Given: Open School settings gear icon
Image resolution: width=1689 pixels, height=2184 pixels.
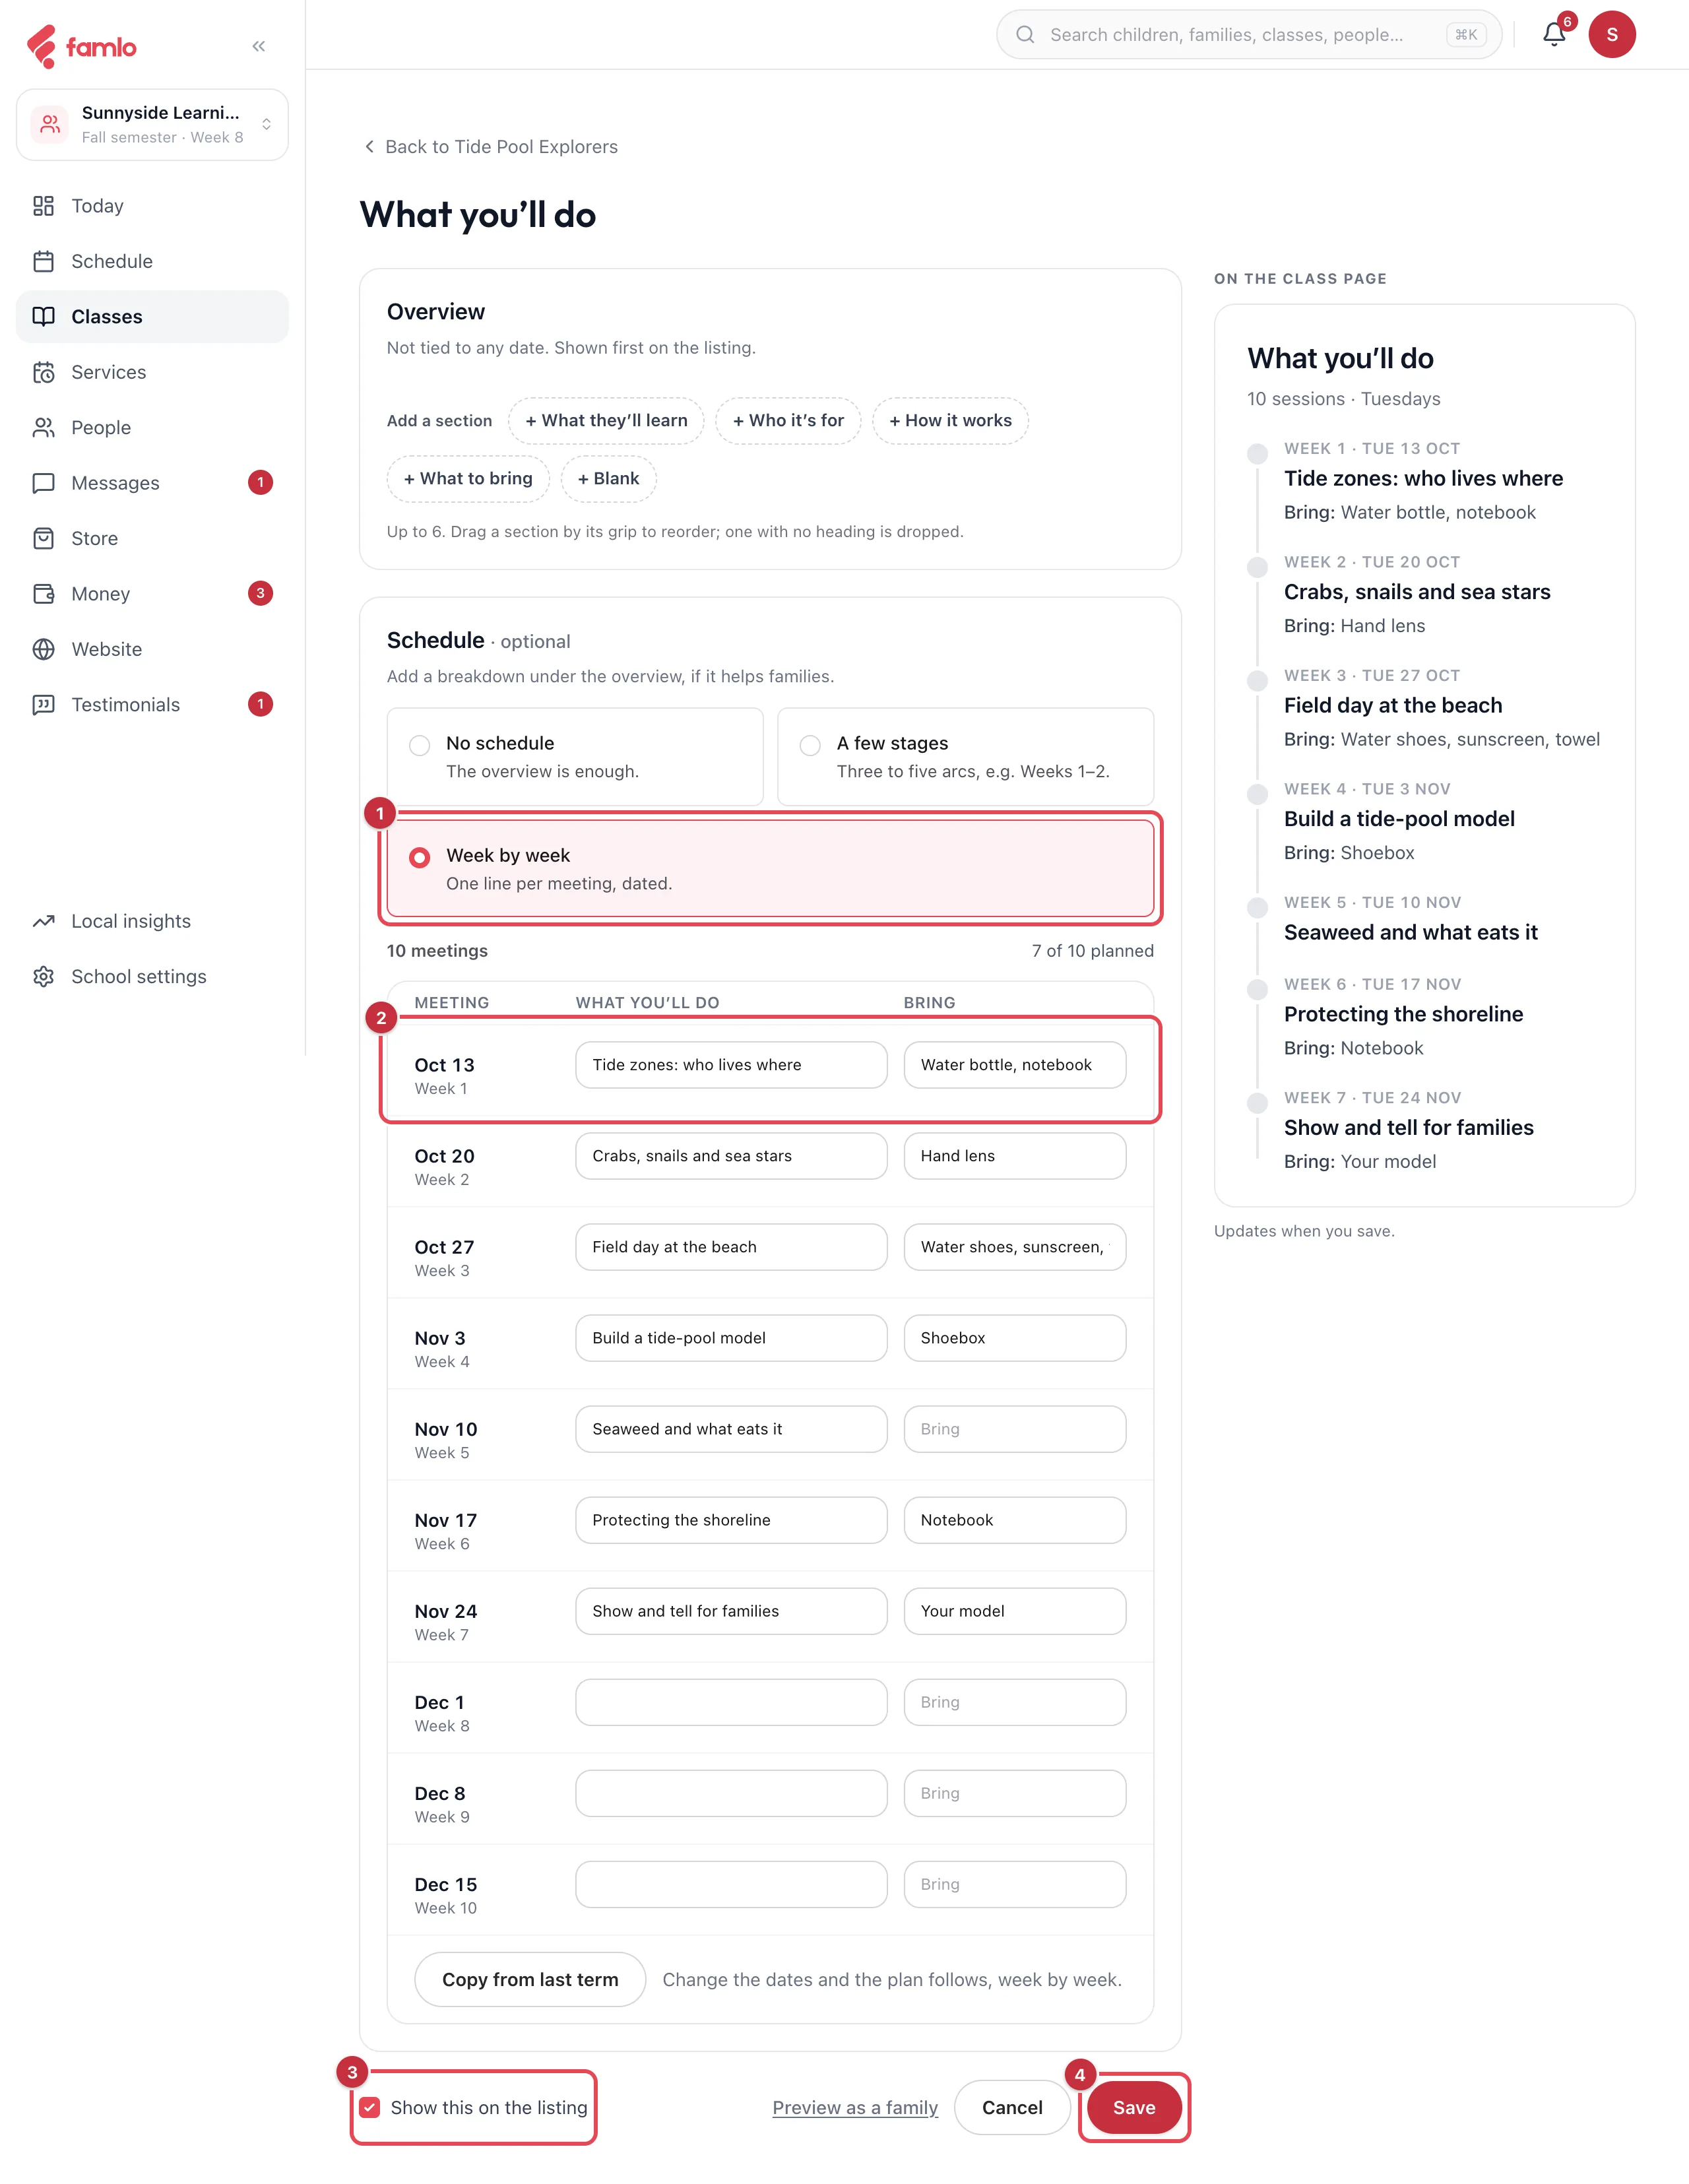Looking at the screenshot, I should click(43, 977).
